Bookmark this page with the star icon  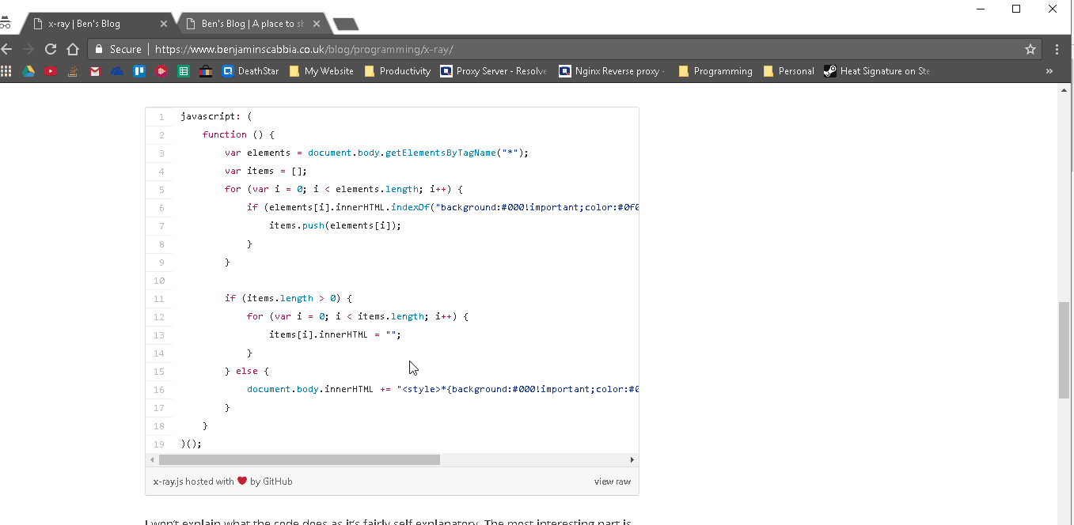(1030, 49)
